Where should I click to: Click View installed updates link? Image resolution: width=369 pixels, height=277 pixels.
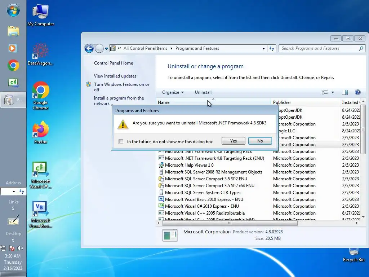[115, 76]
